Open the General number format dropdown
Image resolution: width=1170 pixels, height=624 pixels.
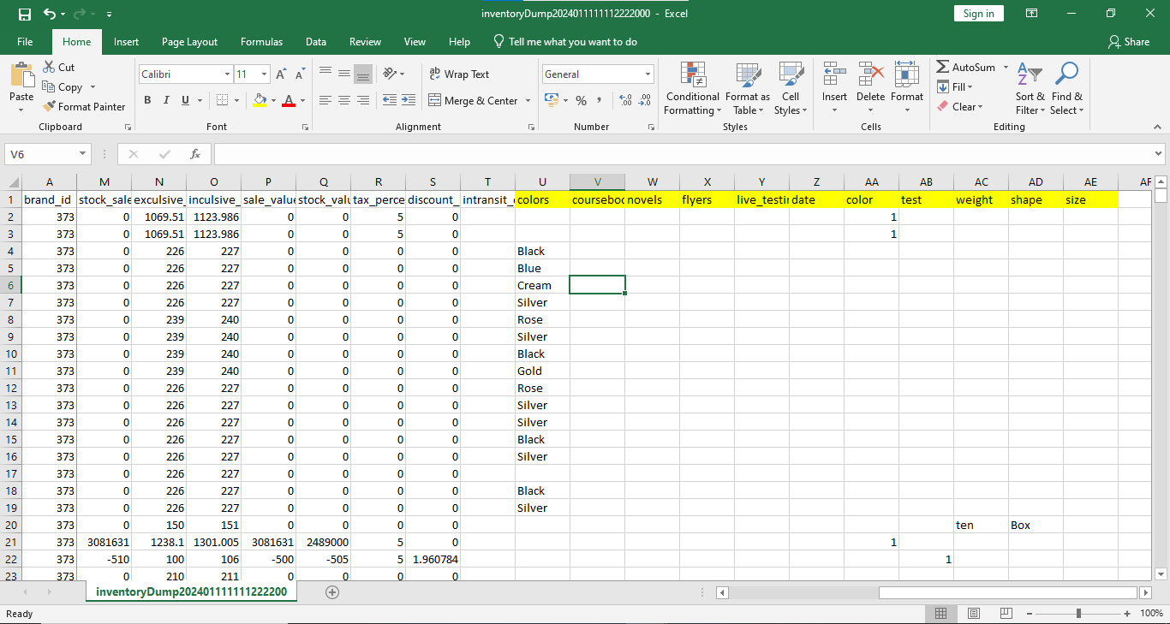click(x=648, y=74)
